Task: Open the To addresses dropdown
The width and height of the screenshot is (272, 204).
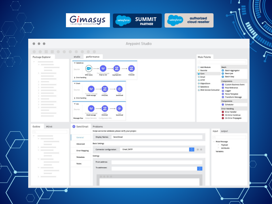Action: click(200, 168)
